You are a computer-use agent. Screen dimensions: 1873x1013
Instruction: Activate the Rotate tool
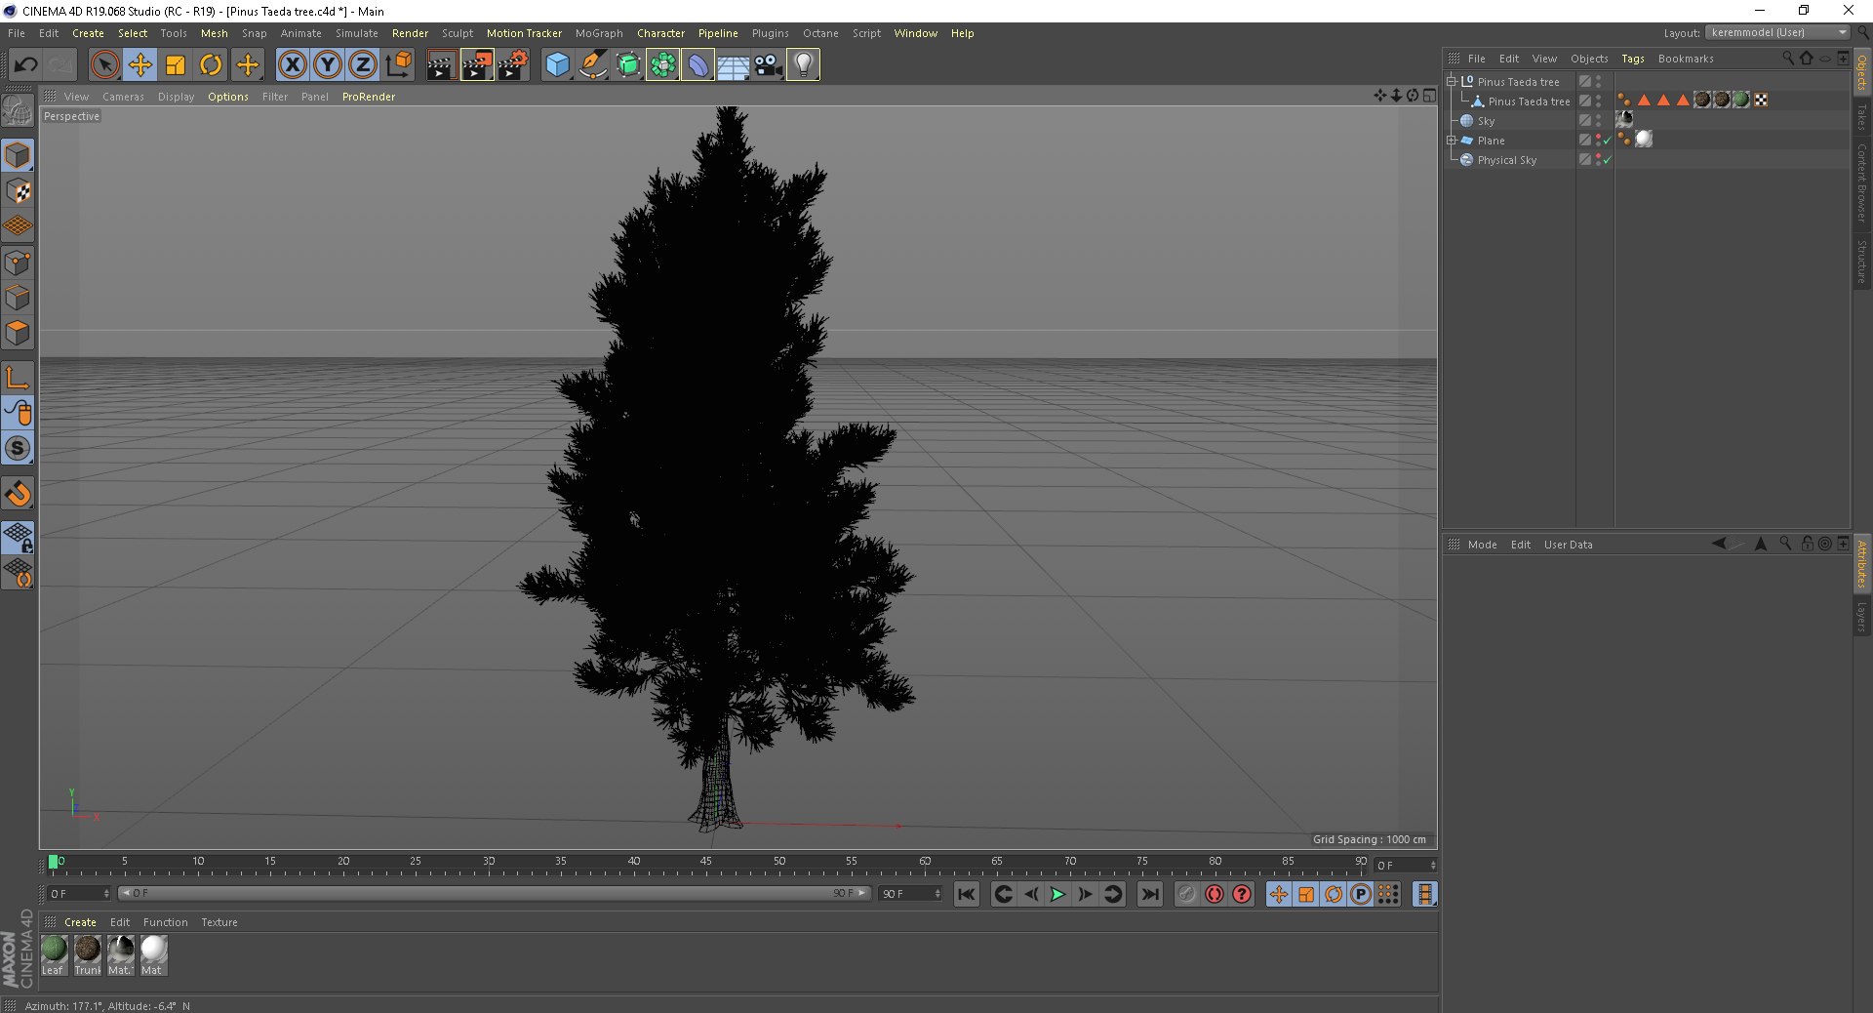211,65
